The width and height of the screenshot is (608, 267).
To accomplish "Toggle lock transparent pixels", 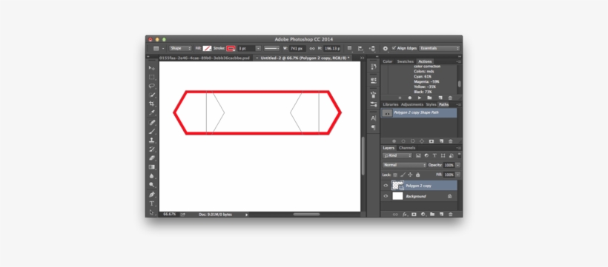I will (x=395, y=175).
